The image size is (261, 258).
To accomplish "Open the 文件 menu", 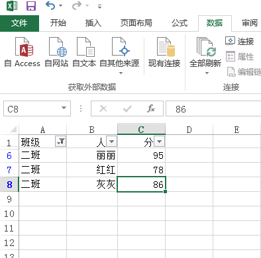I will pyautogui.click(x=19, y=23).
